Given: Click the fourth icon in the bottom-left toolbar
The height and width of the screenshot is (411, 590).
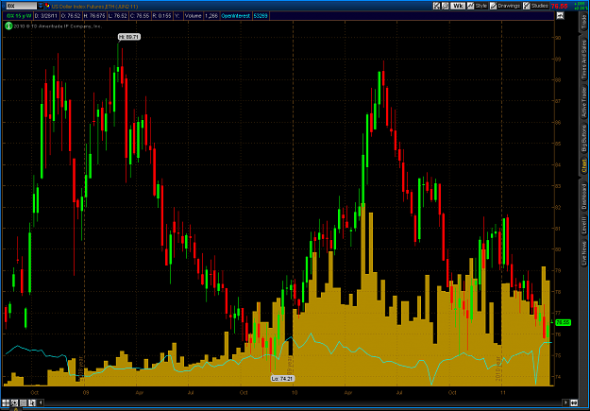Looking at the screenshot, I should pos(31,402).
